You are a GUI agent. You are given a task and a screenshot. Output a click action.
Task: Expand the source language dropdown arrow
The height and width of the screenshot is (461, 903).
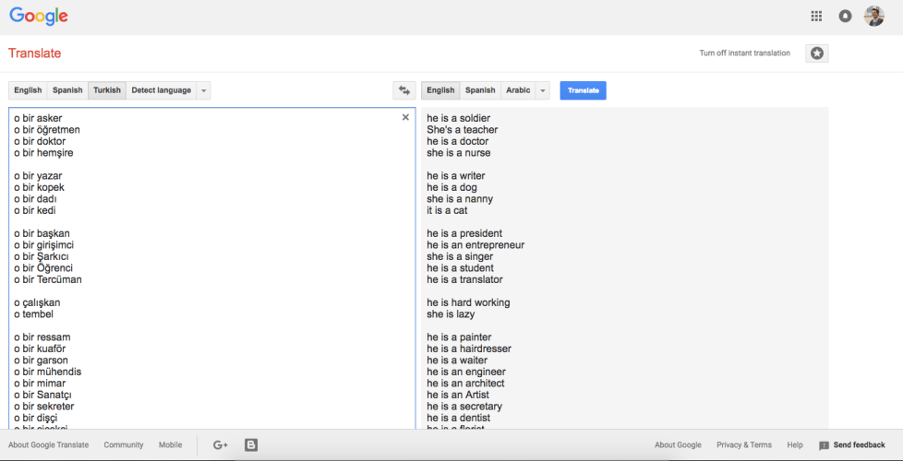pyautogui.click(x=203, y=90)
